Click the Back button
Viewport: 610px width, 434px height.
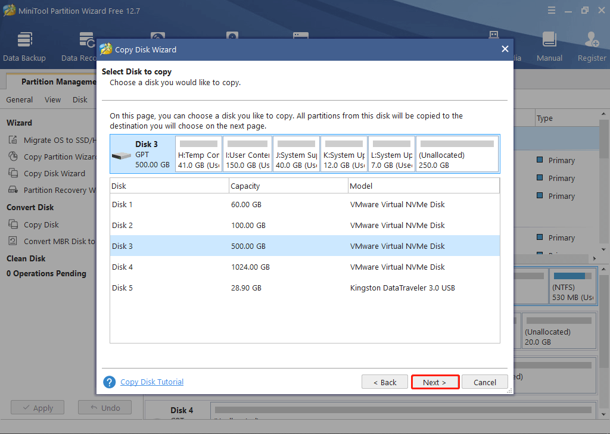click(385, 382)
